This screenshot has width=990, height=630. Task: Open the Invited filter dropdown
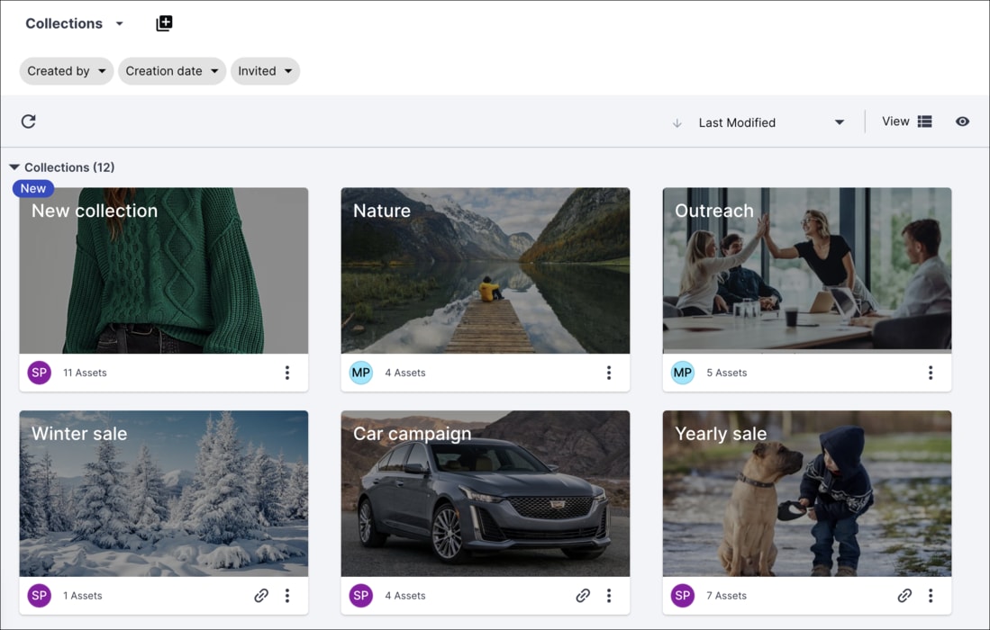(x=265, y=70)
